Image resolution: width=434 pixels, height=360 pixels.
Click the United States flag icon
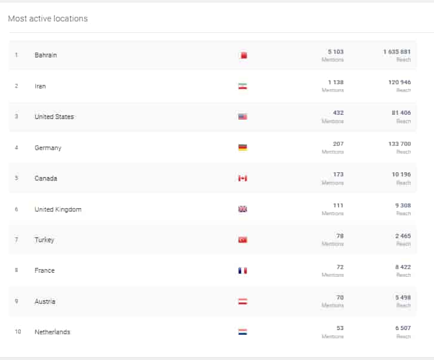242,117
